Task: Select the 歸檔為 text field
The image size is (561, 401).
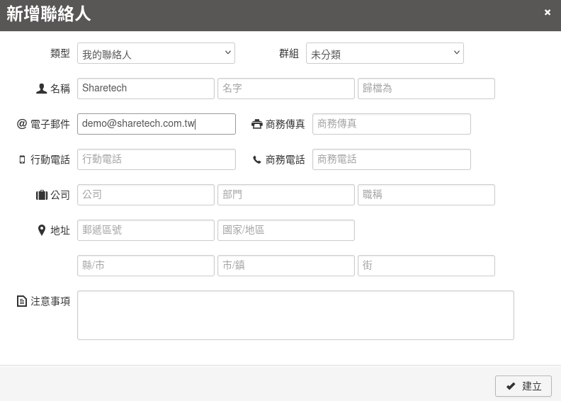Action: pyautogui.click(x=426, y=89)
